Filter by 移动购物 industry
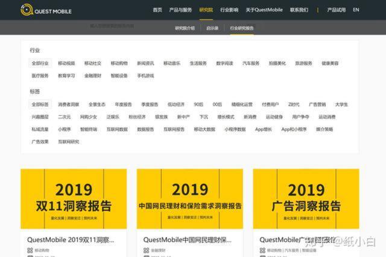Image resolution: width=386 pixels, height=257 pixels. [x=119, y=63]
